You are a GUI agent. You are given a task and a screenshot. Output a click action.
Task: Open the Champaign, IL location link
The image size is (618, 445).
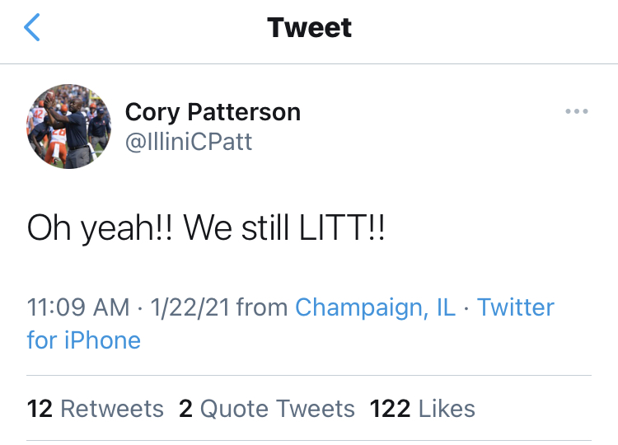[373, 307]
